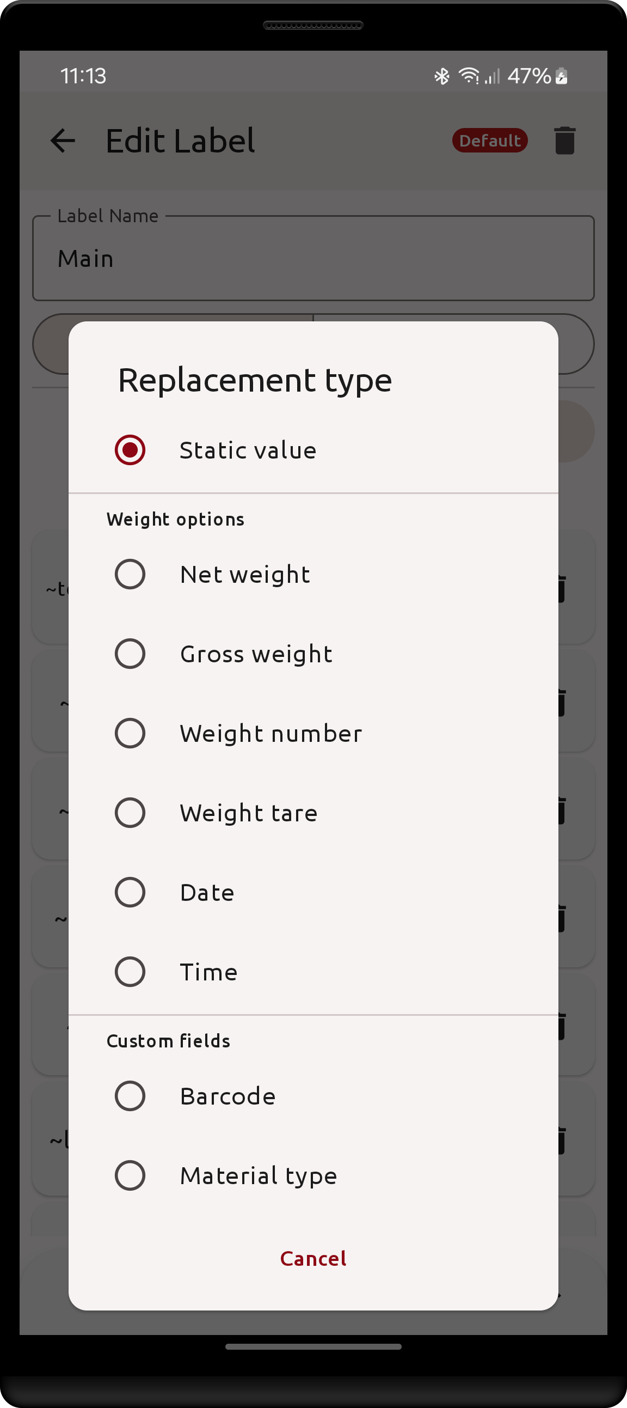
Task: Tap the battery status icon
Action: (562, 76)
